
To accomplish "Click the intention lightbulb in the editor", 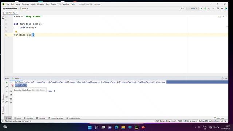I will click(16, 32).
